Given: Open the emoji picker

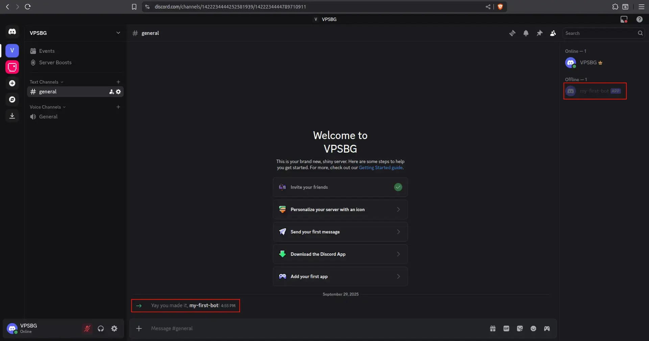Looking at the screenshot, I should pos(533,328).
